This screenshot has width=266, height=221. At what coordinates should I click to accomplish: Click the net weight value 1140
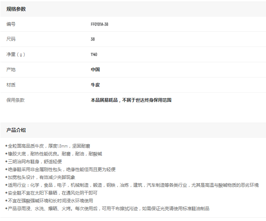(x=94, y=54)
